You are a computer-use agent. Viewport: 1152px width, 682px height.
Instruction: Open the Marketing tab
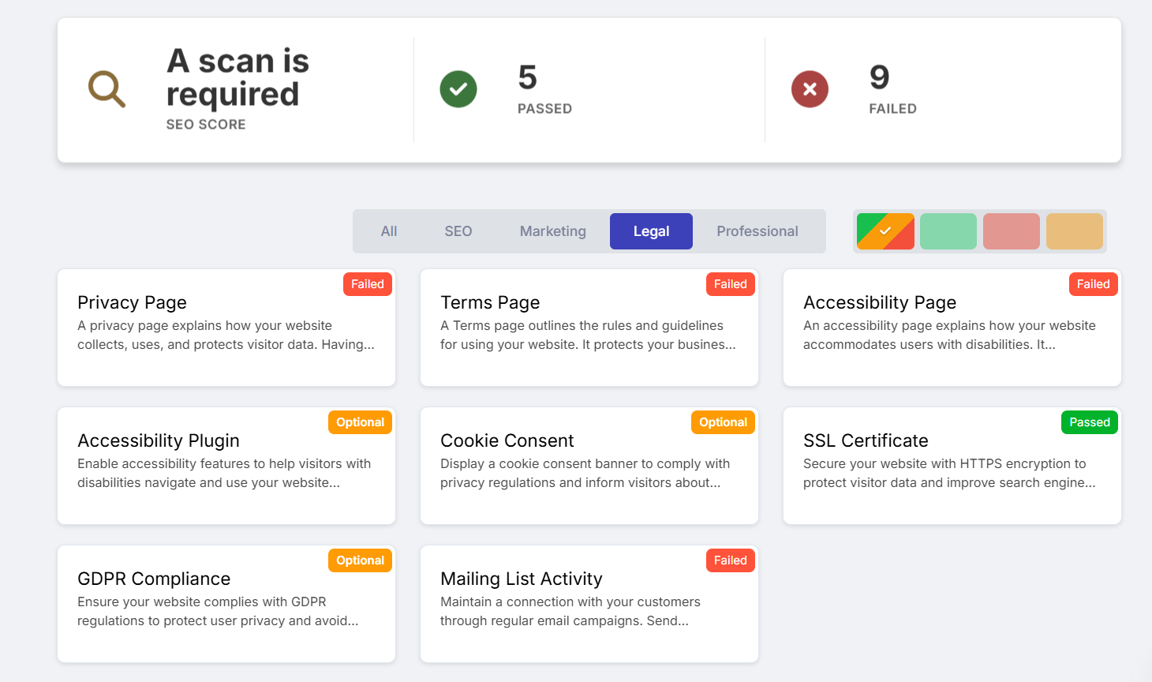pyautogui.click(x=553, y=231)
